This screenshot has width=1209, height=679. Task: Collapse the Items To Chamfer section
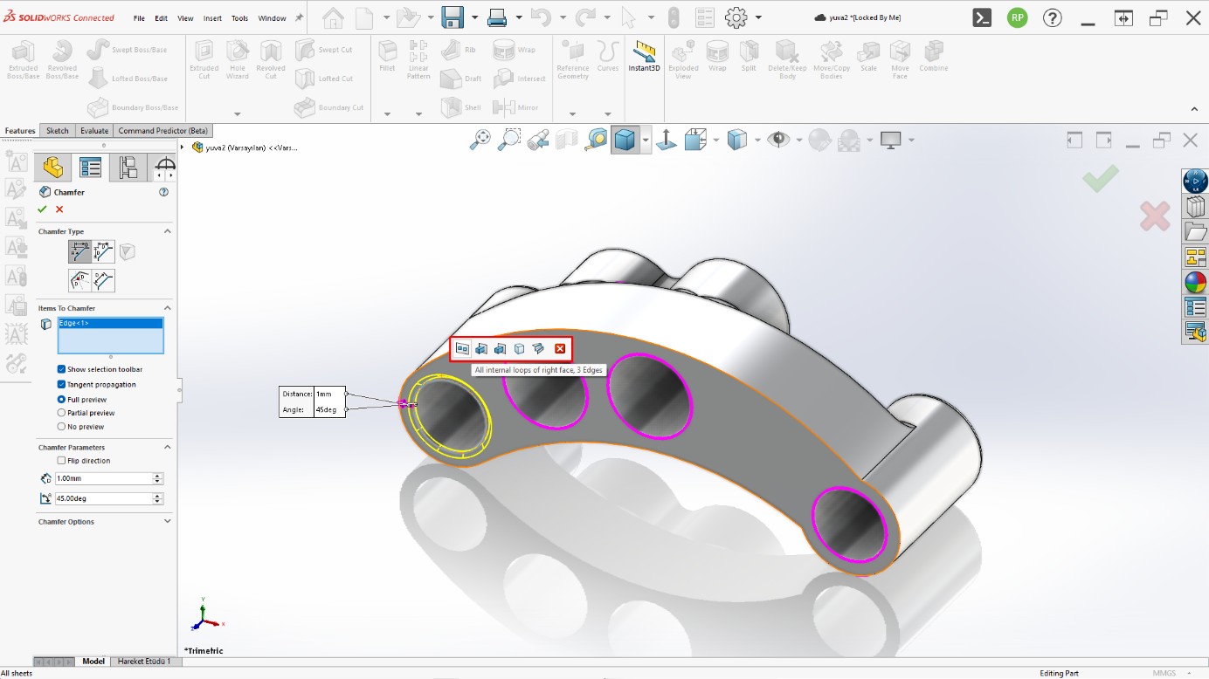pyautogui.click(x=168, y=308)
